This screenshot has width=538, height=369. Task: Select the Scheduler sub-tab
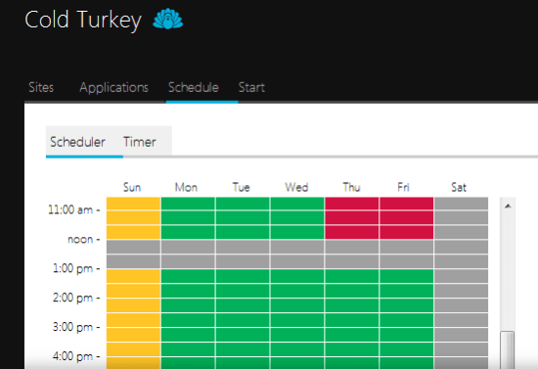[77, 142]
